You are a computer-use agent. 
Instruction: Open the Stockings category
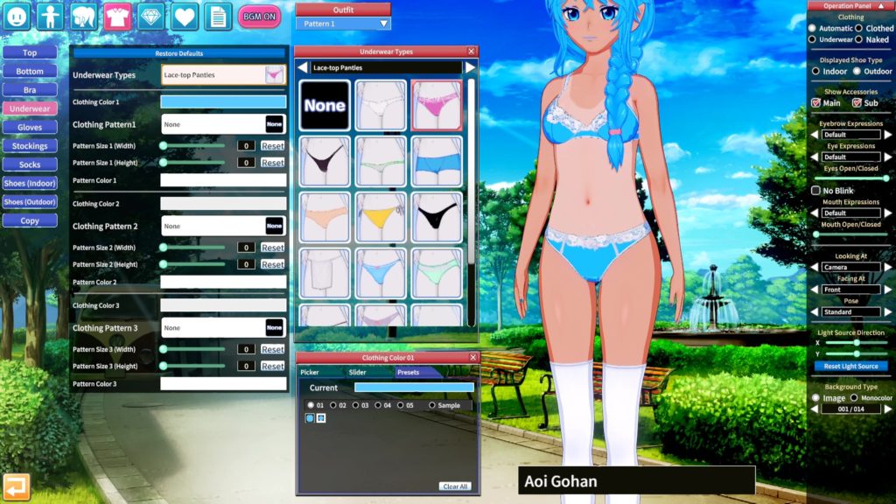30,146
